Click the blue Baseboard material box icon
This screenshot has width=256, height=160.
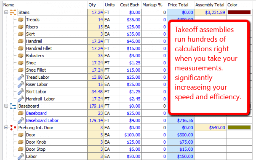click(x=20, y=113)
